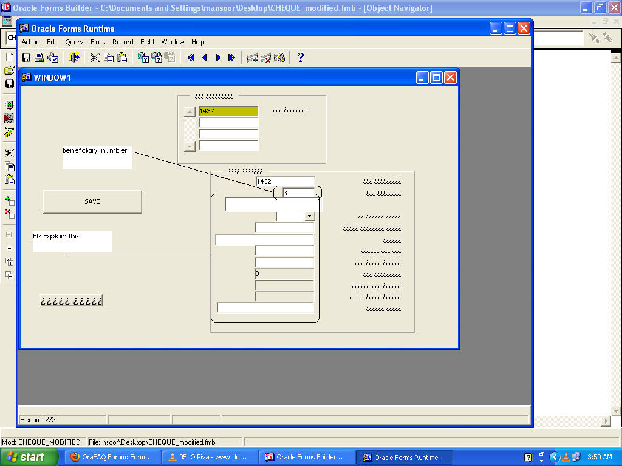Switch to 05 O Piya VLC taskbar item

point(210,458)
